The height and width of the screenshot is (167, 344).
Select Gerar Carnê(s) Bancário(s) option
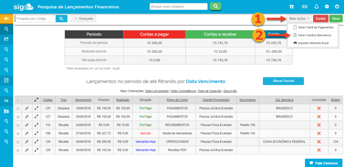click(313, 35)
